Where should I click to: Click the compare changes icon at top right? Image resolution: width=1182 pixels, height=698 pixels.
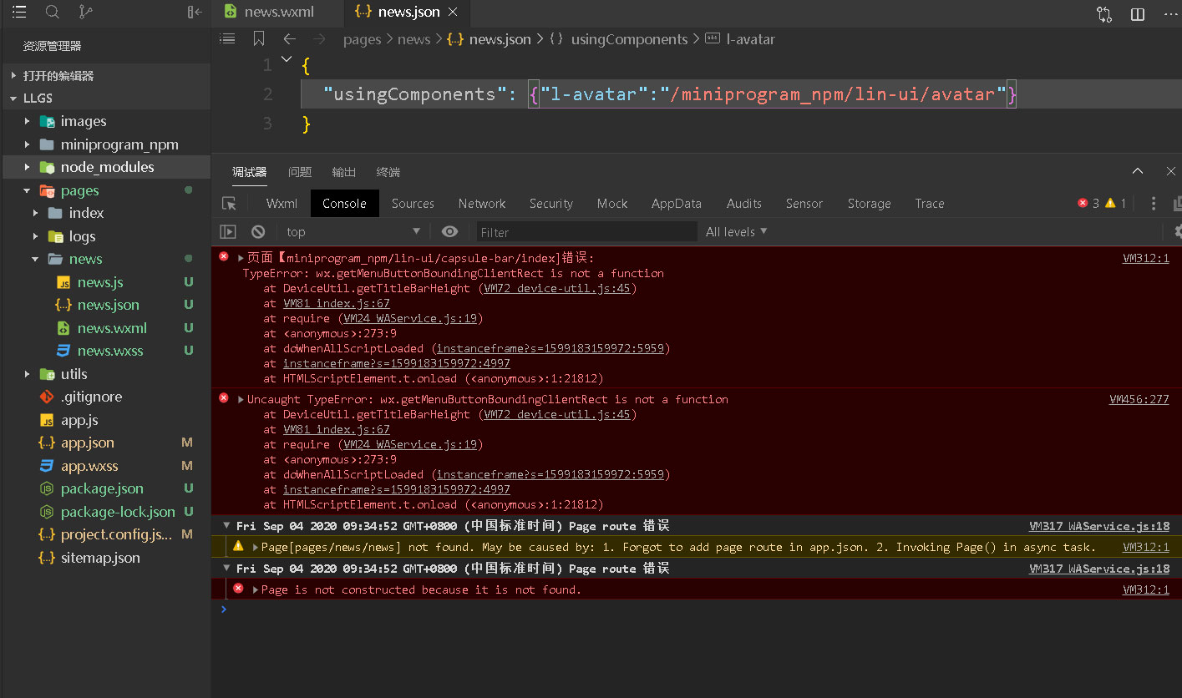tap(1104, 14)
